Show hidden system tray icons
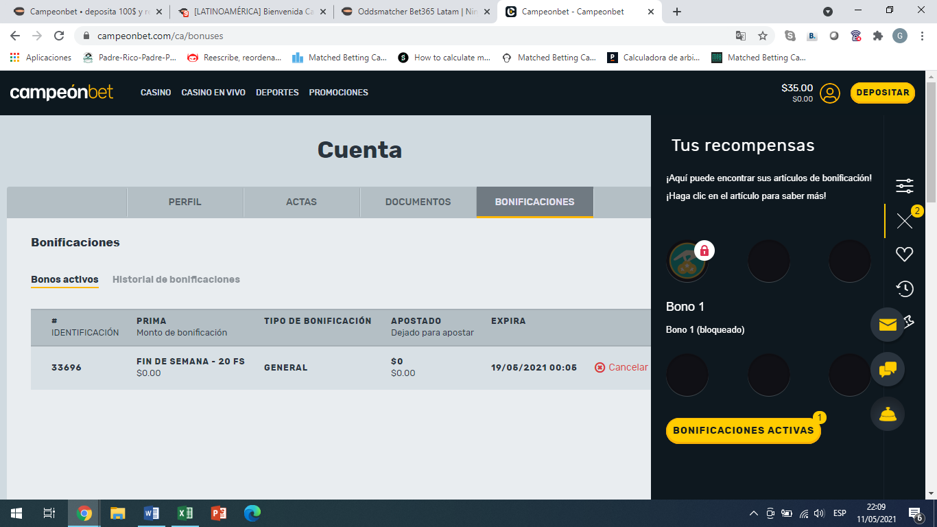This screenshot has width=937, height=527. point(754,513)
